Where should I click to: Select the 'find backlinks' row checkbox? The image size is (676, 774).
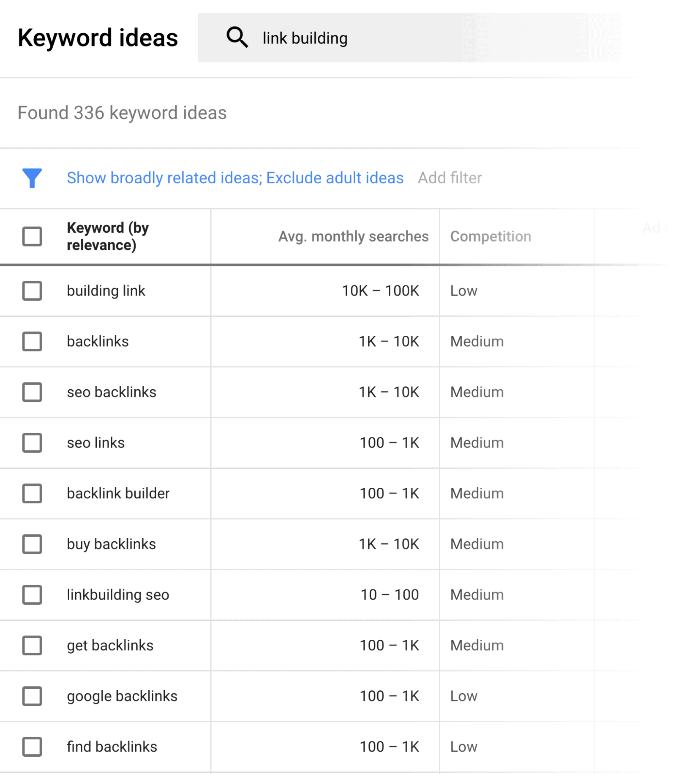(x=32, y=747)
